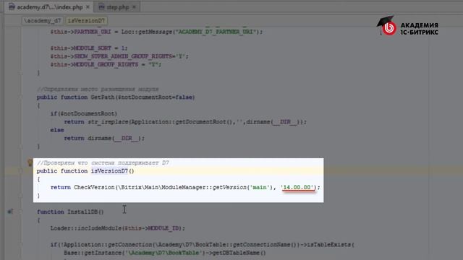Switch to the step.php editor tab

coord(117,7)
